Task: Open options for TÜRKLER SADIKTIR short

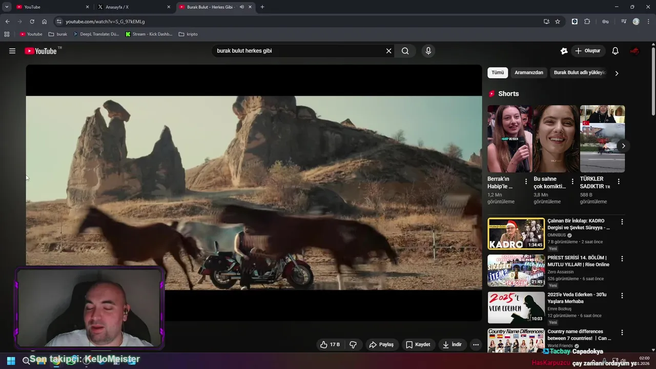Action: 619,181
